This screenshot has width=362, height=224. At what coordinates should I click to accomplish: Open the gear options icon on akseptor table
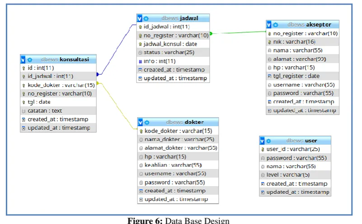275,25
